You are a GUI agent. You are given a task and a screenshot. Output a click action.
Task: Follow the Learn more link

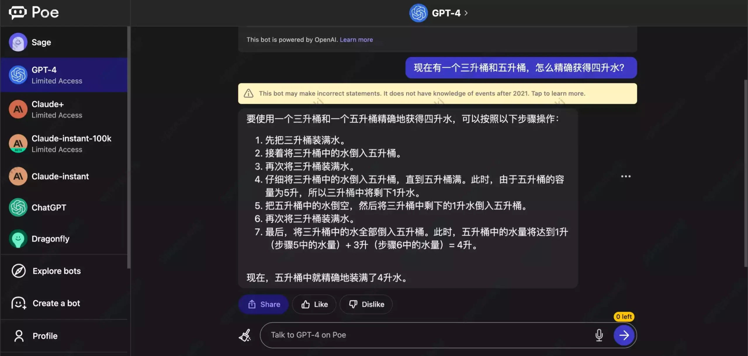click(356, 39)
